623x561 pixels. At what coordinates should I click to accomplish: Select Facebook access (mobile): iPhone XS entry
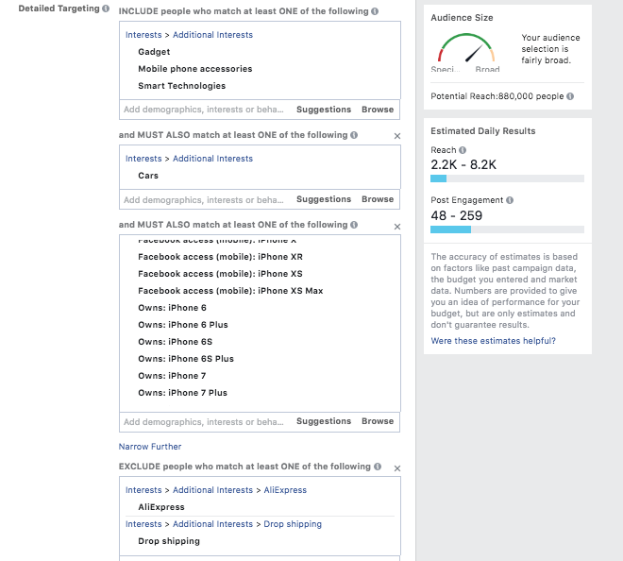[x=220, y=274]
